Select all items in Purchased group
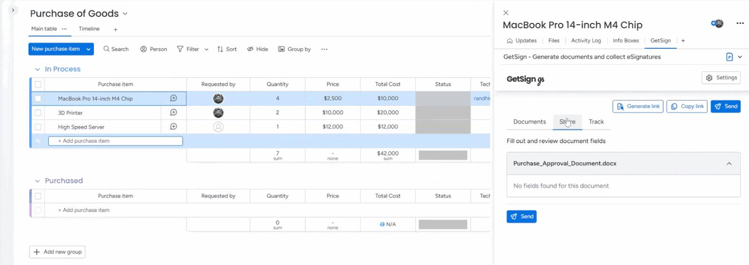The width and height of the screenshot is (749, 265). coord(38,196)
